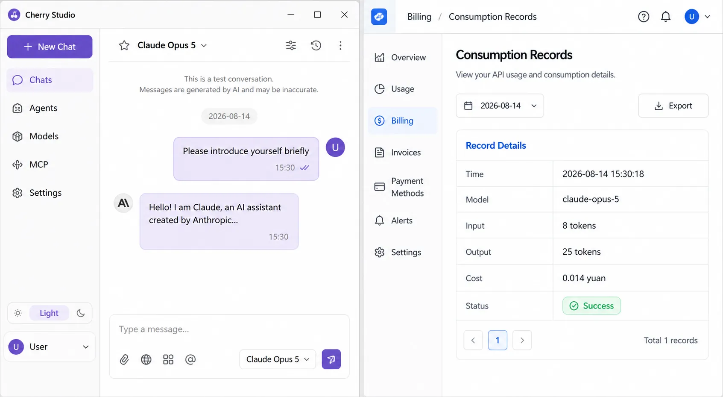Start a New Chat
723x397 pixels.
tap(50, 47)
